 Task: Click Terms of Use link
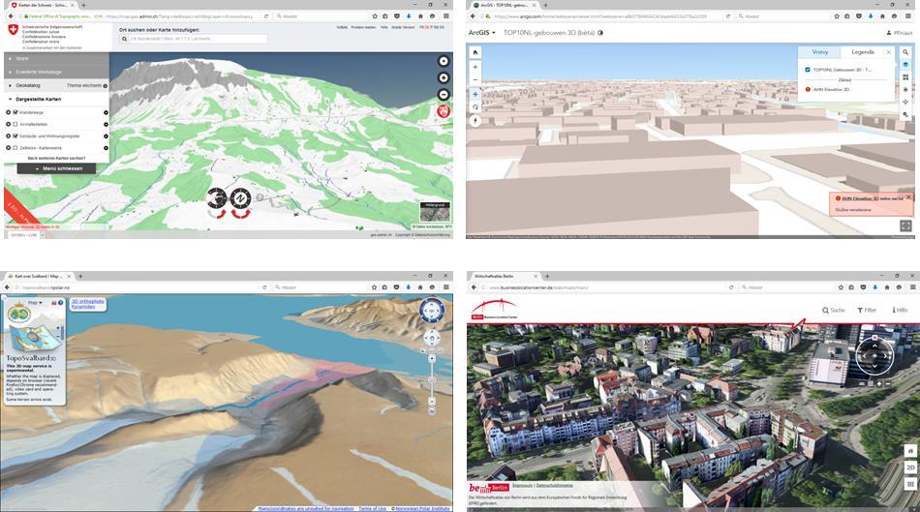click(x=373, y=508)
